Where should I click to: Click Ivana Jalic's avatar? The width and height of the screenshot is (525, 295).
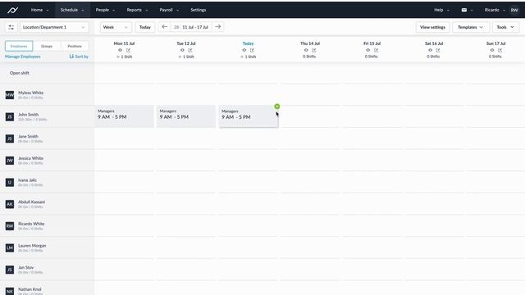(10, 182)
